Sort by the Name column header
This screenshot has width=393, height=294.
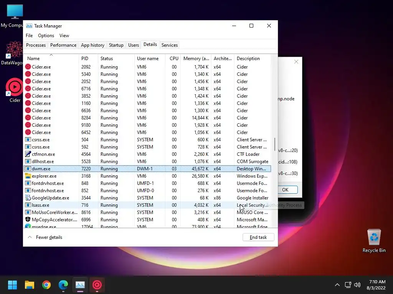(x=51, y=58)
